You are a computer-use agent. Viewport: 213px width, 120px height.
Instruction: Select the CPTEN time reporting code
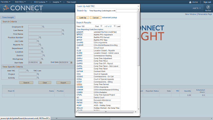[x=79, y=84]
